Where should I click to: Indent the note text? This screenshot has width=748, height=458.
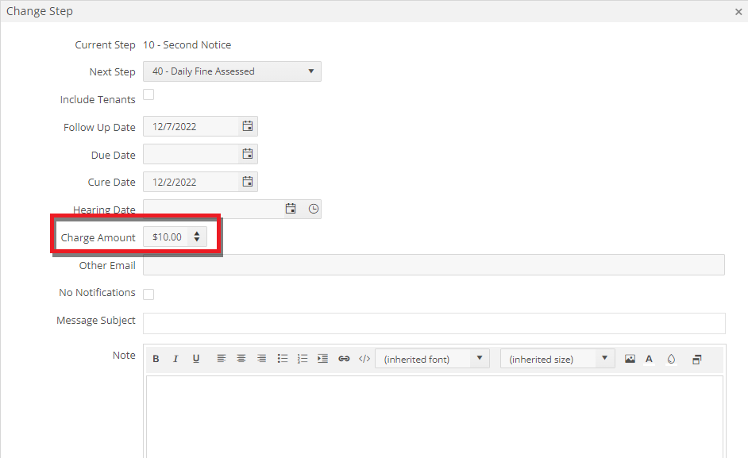click(x=323, y=359)
